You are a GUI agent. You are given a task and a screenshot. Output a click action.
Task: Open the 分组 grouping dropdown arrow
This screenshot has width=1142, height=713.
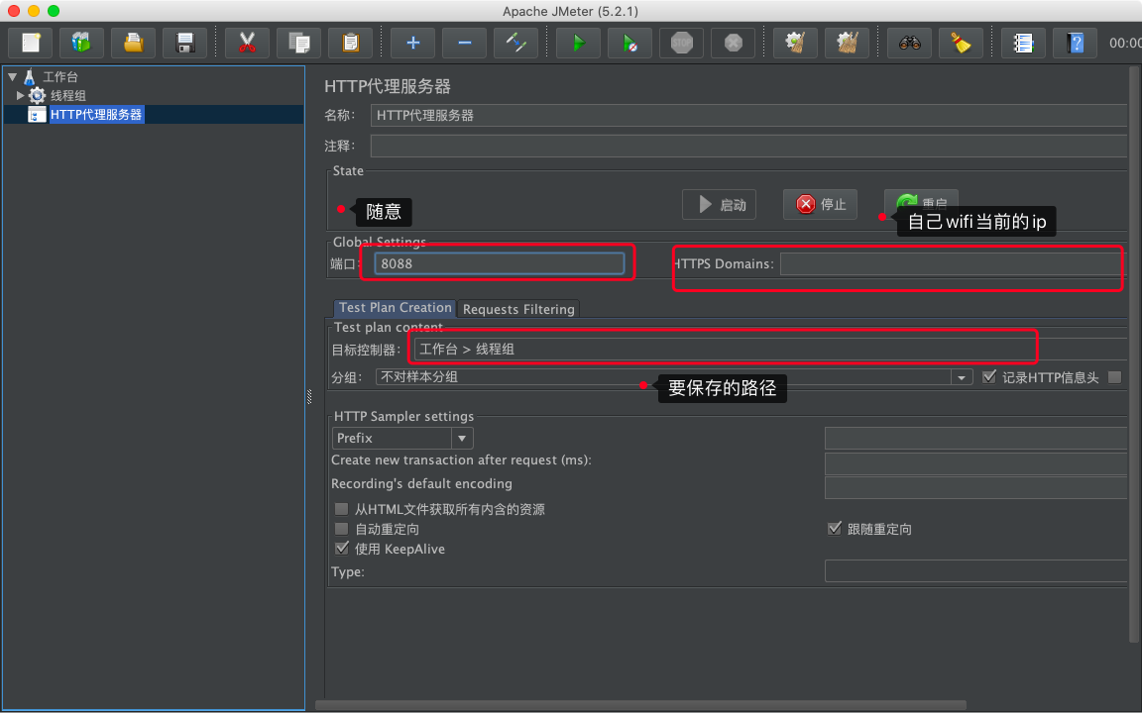962,377
